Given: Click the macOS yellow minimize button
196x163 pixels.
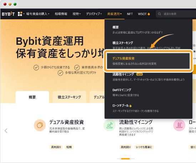Looking at the screenshot, I should tap(10, 4).
